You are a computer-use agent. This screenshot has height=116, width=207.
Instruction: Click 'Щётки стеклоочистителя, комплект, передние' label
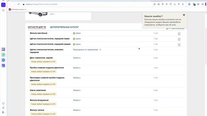coord(47,51)
